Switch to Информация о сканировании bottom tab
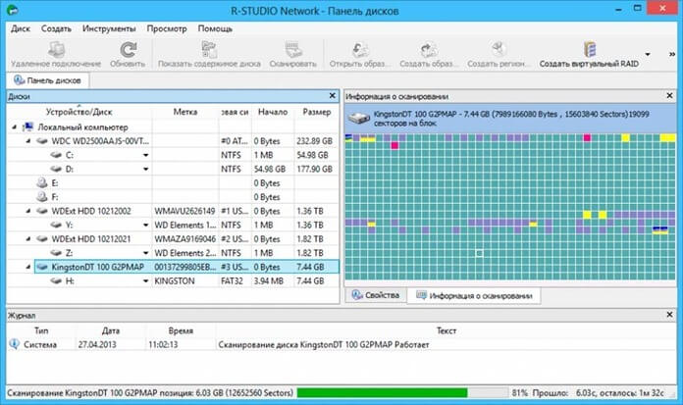This screenshot has width=683, height=405. tap(474, 296)
